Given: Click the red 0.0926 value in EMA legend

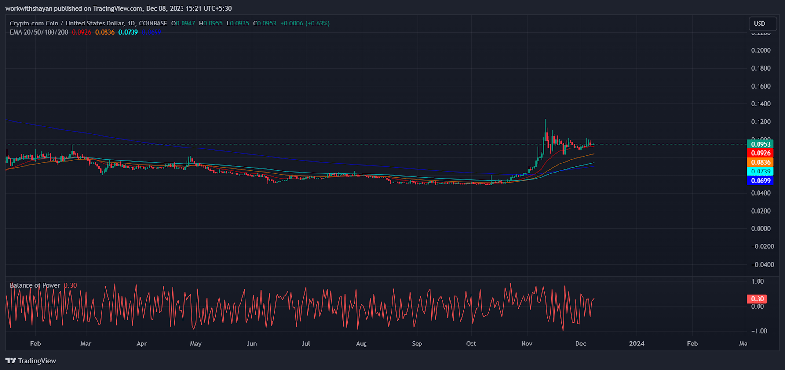Looking at the screenshot, I should [81, 32].
